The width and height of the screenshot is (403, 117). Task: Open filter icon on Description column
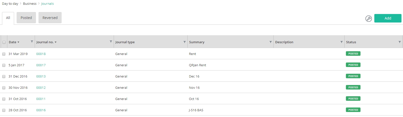tap(342, 42)
